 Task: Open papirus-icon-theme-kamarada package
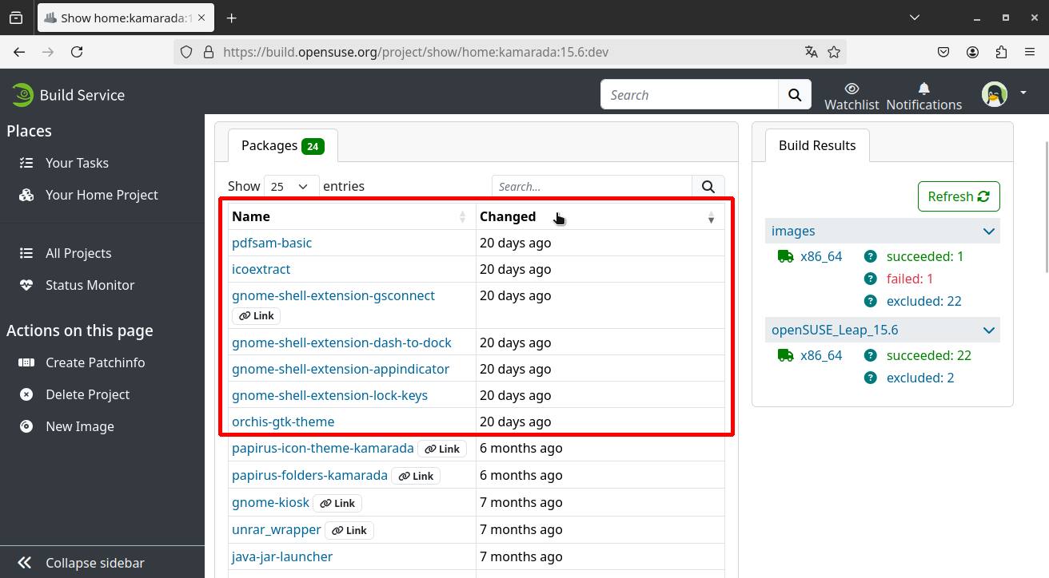coord(323,448)
